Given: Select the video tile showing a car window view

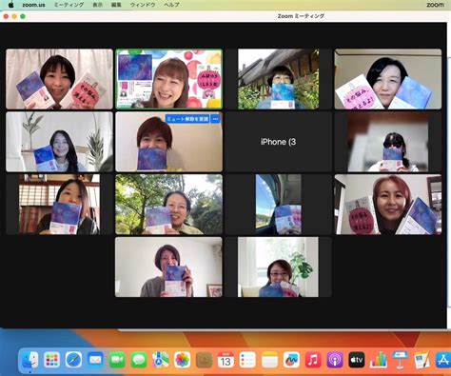Looking at the screenshot, I should tap(279, 205).
